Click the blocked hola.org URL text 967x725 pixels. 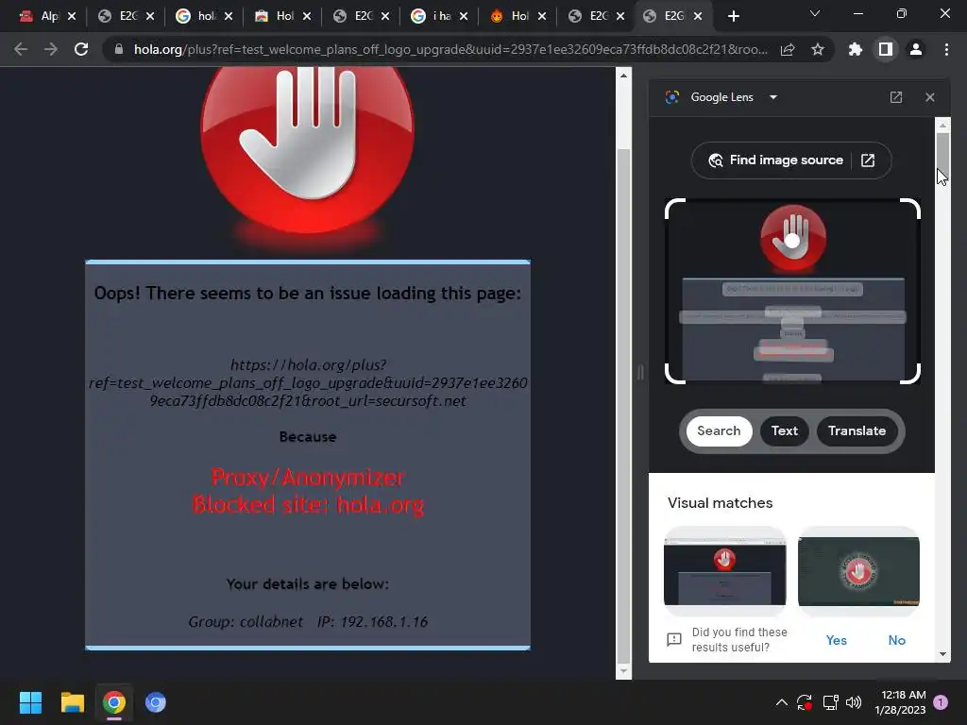(x=308, y=382)
